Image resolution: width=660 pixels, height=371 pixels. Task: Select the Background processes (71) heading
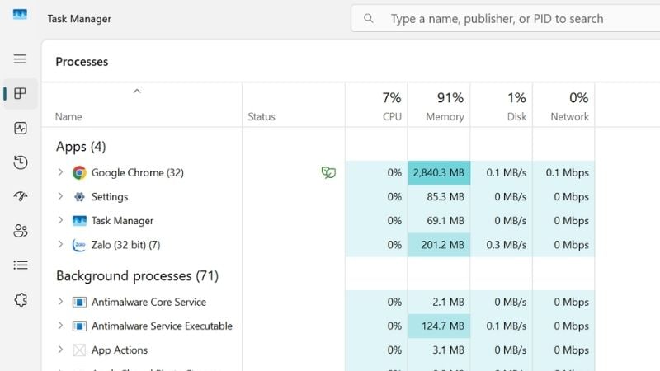(137, 276)
